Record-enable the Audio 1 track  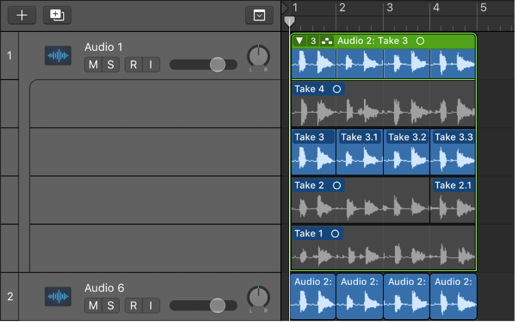pos(133,65)
